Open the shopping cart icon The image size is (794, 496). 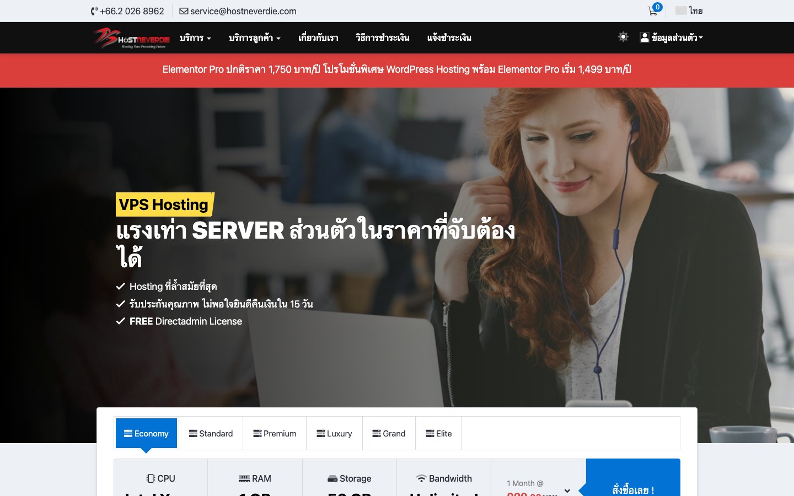pyautogui.click(x=652, y=12)
